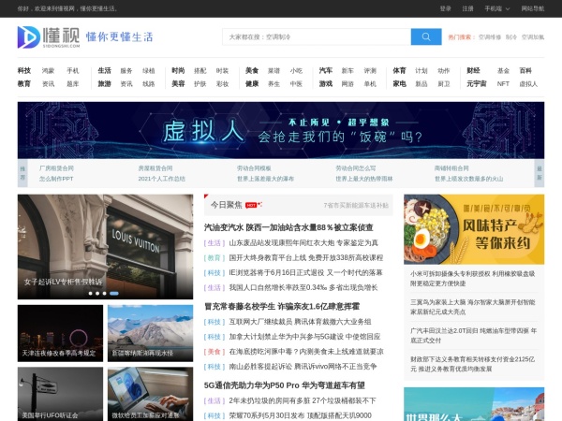562x421 pixels.
Task: Click 注册 to register an account
Action: 467,8
